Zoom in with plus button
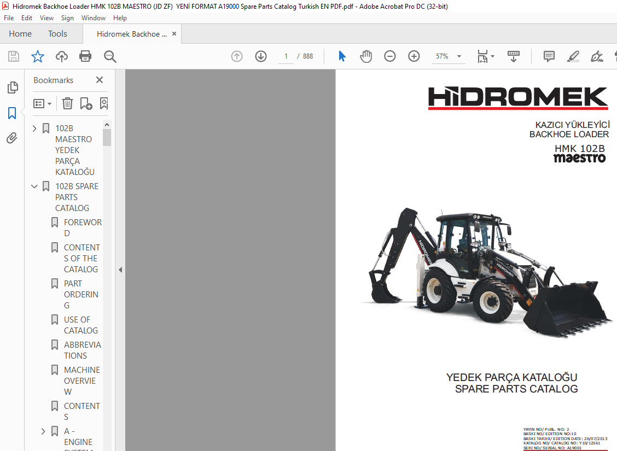The image size is (617, 451). click(x=414, y=57)
